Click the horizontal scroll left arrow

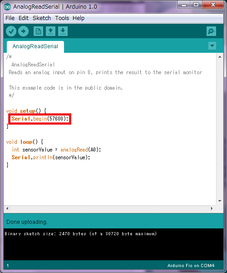click(7, 208)
